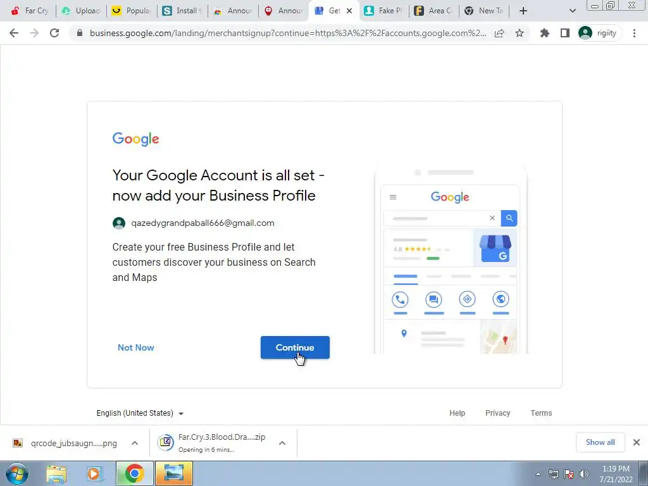This screenshot has height=486, width=648.
Task: Expand options for the Far.Cry zip download
Action: [x=282, y=443]
